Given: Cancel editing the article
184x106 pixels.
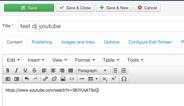Looking at the screenshot, I should tap(147, 8).
